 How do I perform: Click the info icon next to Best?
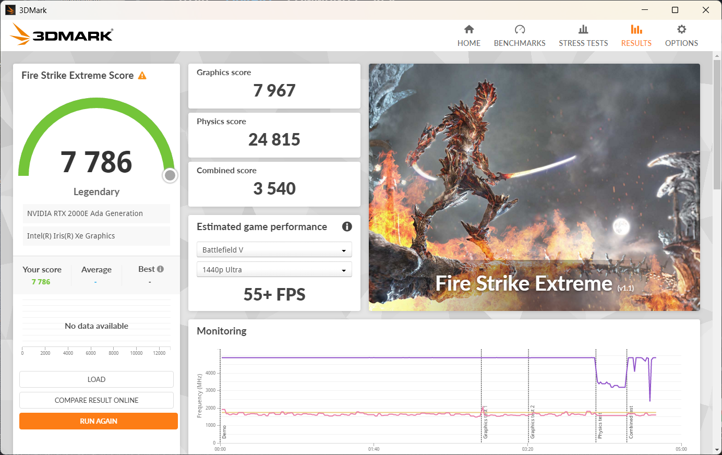(x=160, y=269)
